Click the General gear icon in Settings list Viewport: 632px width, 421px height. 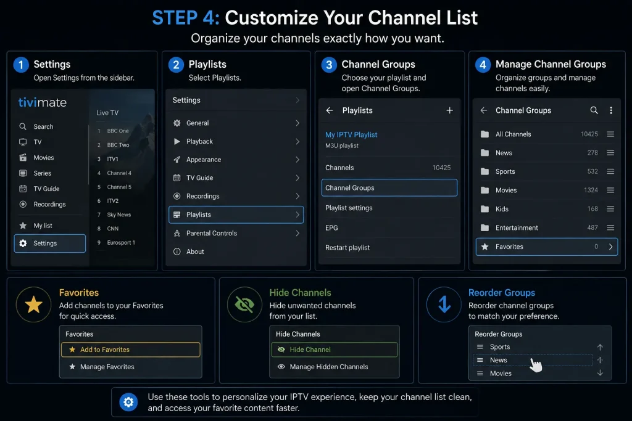[x=177, y=123]
